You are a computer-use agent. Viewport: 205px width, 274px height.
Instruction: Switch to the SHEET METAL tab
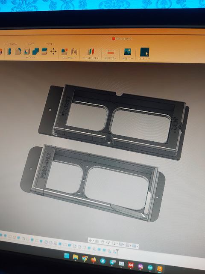[11, 45]
